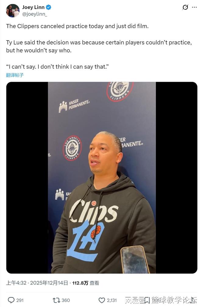Open the Grok icon at top right
Screen dimensions: 201x307
[x=185, y=7]
